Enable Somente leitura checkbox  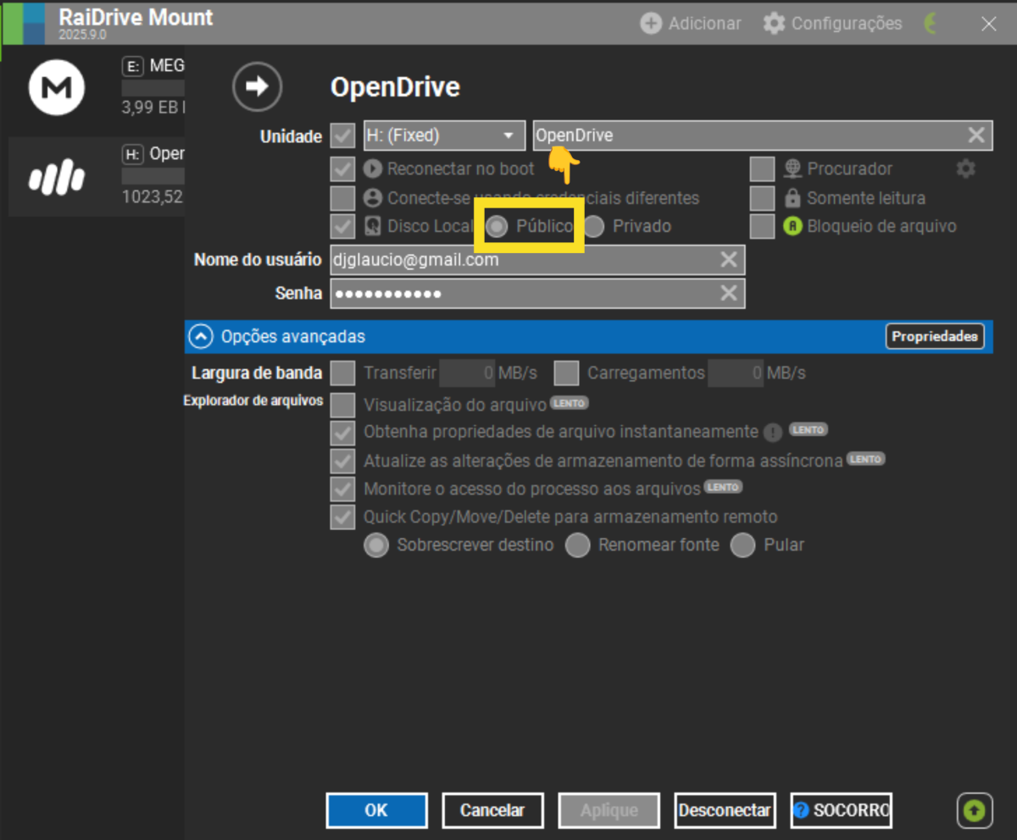tap(762, 197)
